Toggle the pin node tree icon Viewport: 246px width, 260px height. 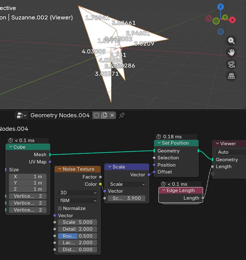122,115
